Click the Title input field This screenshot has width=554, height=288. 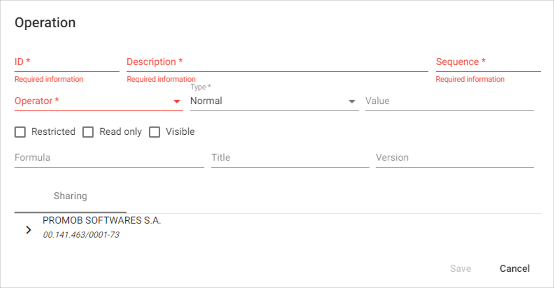290,158
